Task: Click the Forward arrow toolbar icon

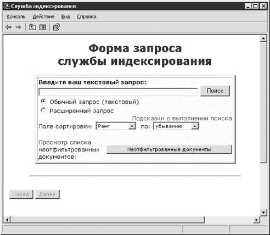Action: point(19,27)
